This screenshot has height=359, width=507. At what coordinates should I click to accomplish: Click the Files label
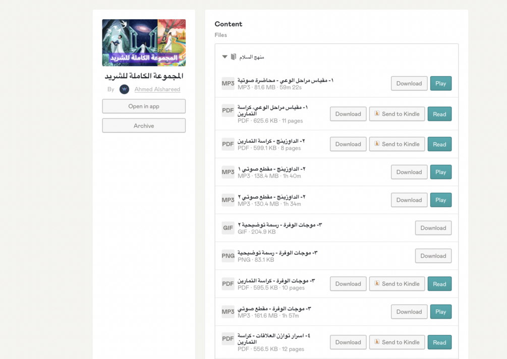tap(221, 35)
